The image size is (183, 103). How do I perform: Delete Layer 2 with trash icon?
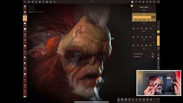pos(142,29)
